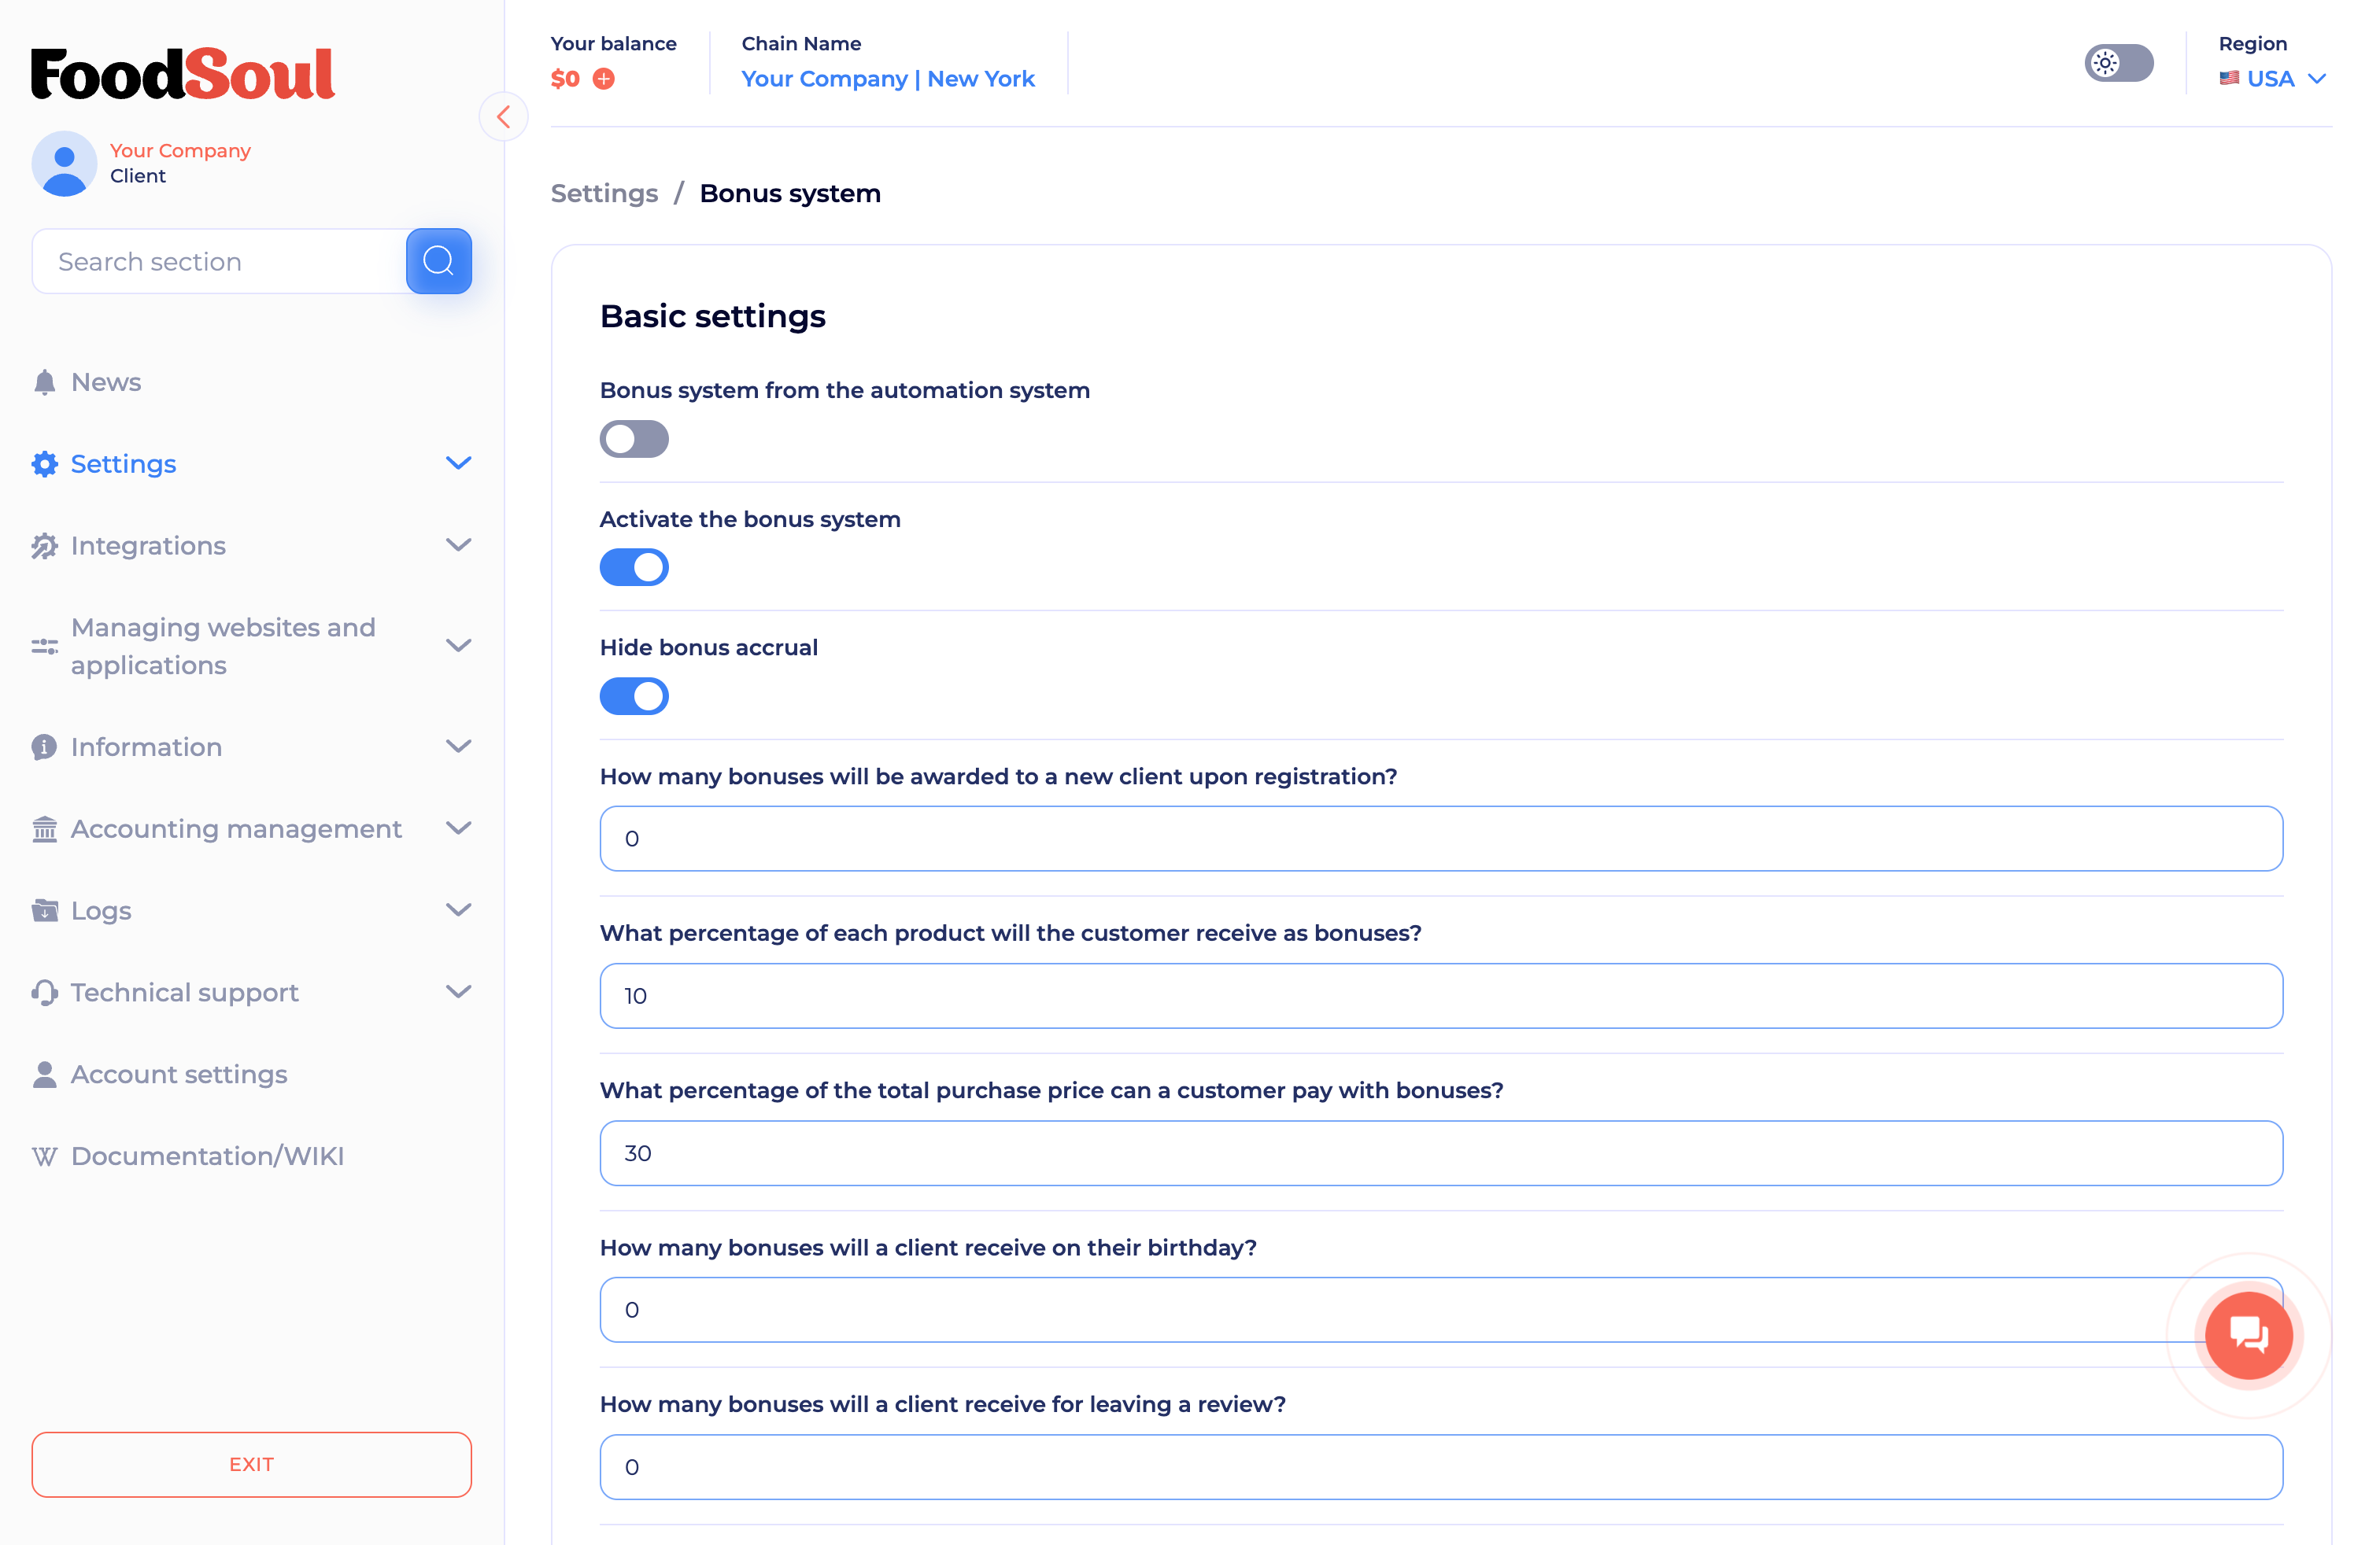The width and height of the screenshot is (2380, 1545).
Task: Open Account settings menu item
Action: (179, 1075)
